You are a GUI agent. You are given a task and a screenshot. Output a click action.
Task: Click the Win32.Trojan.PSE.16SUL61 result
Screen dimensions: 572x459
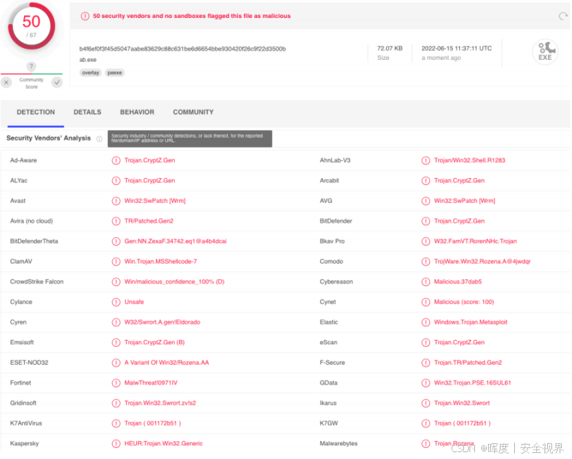pos(472,383)
